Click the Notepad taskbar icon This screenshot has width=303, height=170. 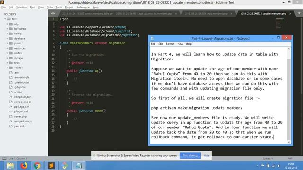click(x=79, y=166)
